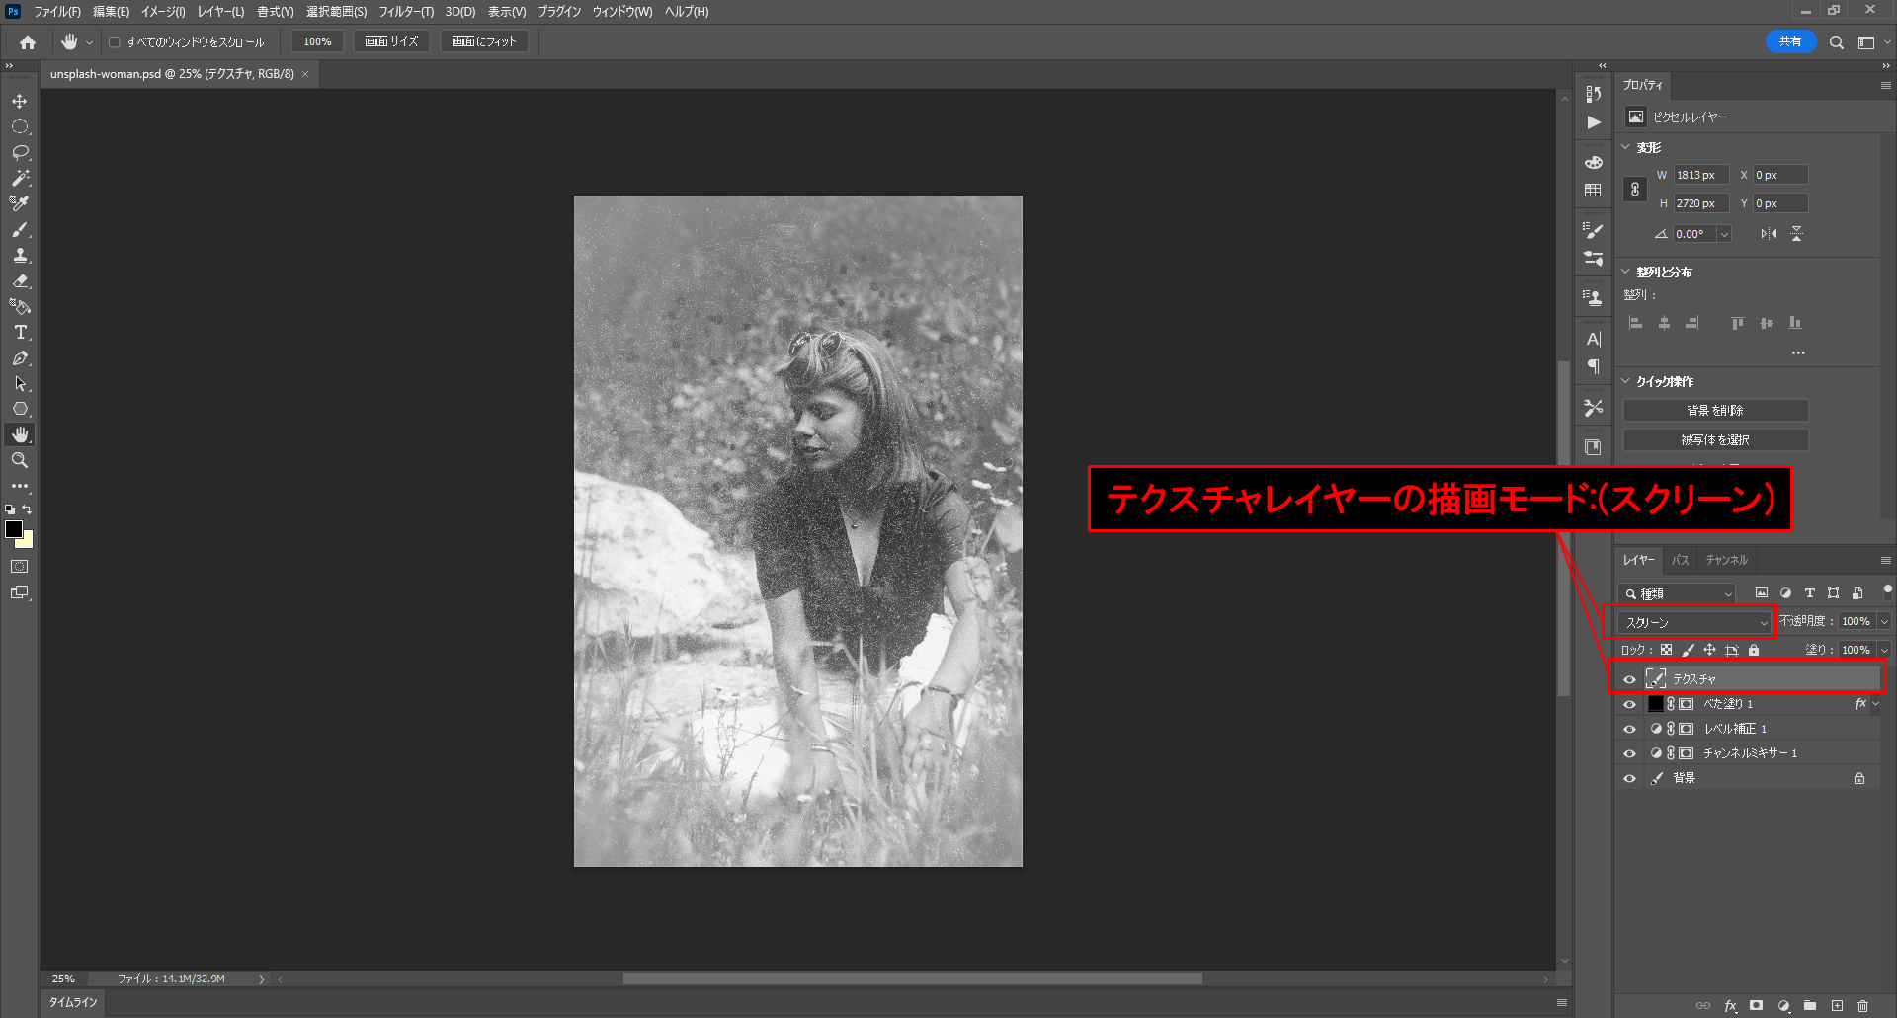Hide the テクスチャ layer

[x=1629, y=679]
